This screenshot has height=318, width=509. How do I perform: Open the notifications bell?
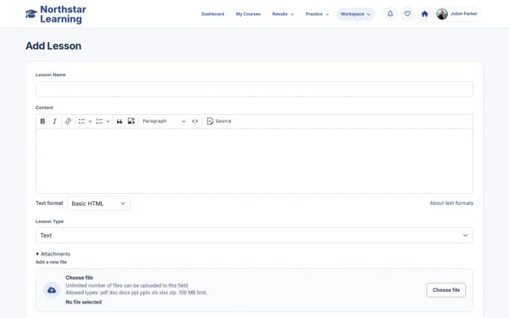[390, 14]
